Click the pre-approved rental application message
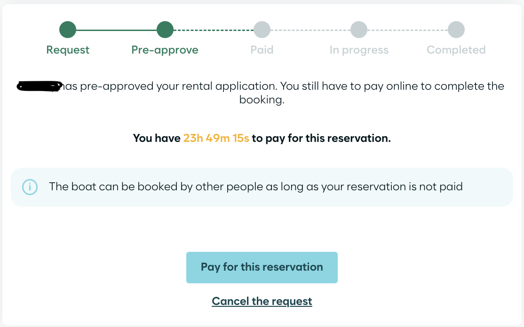The height and width of the screenshot is (327, 524). (262, 93)
